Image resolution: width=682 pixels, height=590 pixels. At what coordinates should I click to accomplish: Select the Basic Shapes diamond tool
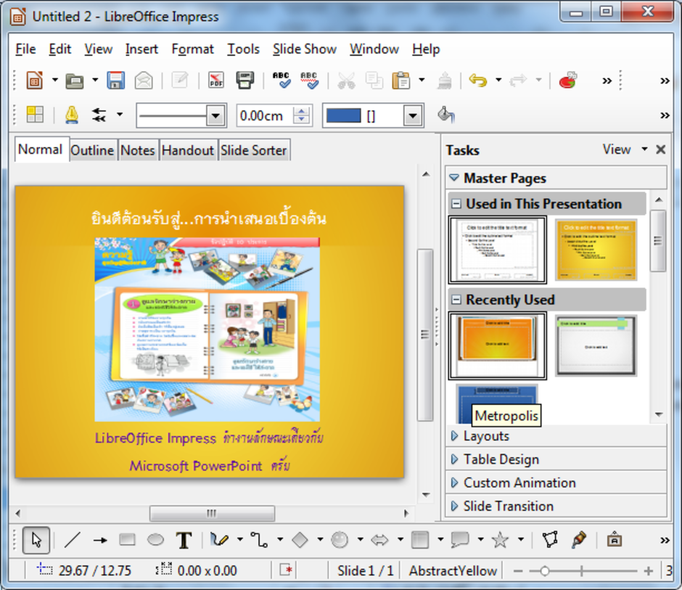click(x=300, y=540)
